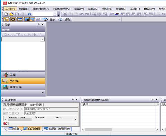
Task: Open the 工程(P) menu
Action: (10, 9)
